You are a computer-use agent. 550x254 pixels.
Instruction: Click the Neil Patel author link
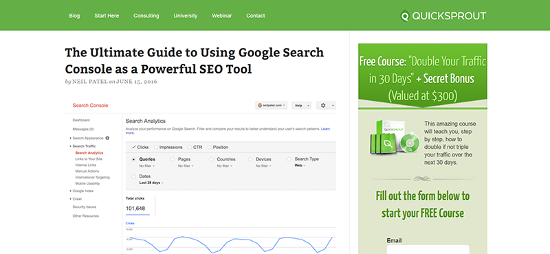89,82
